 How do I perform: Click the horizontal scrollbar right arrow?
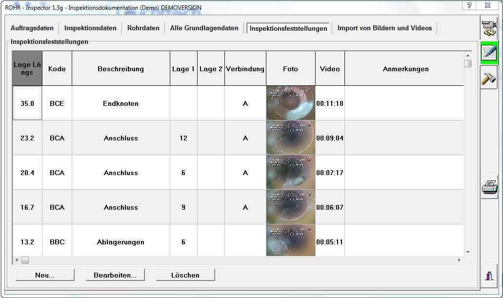coord(459,260)
